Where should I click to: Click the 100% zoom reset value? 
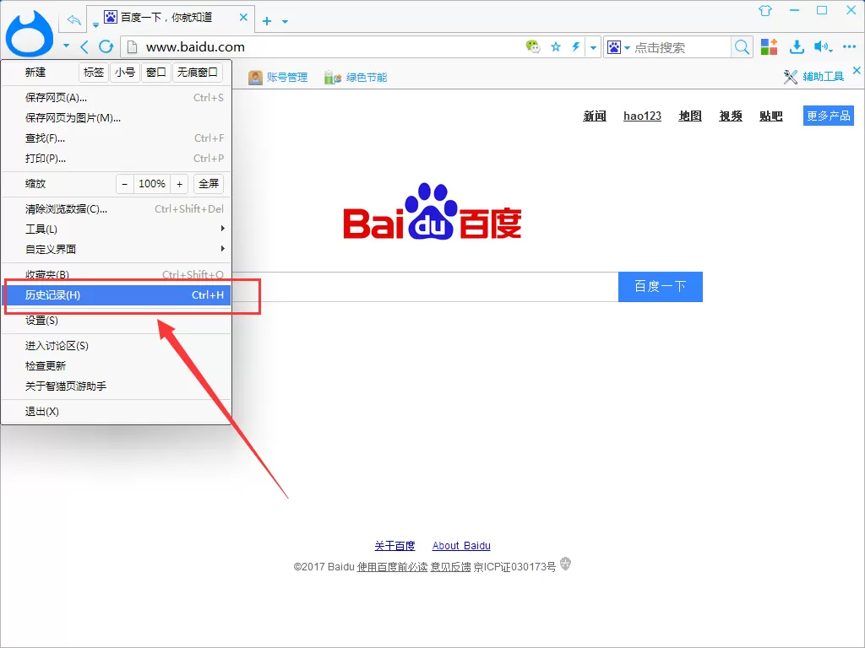(152, 183)
